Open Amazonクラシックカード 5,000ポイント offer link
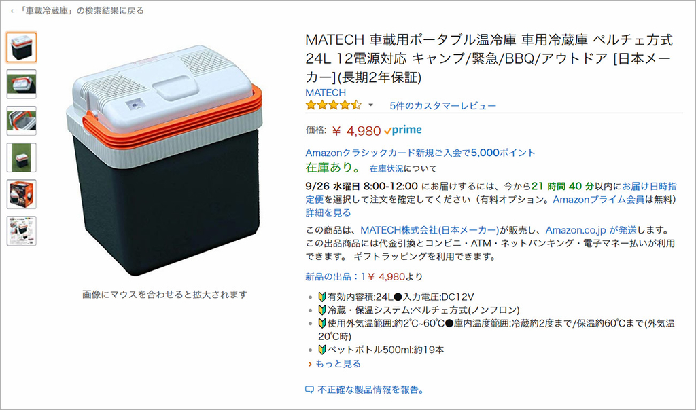This screenshot has width=696, height=410. [x=420, y=153]
